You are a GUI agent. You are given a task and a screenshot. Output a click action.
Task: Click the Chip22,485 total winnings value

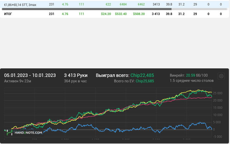point(142,75)
